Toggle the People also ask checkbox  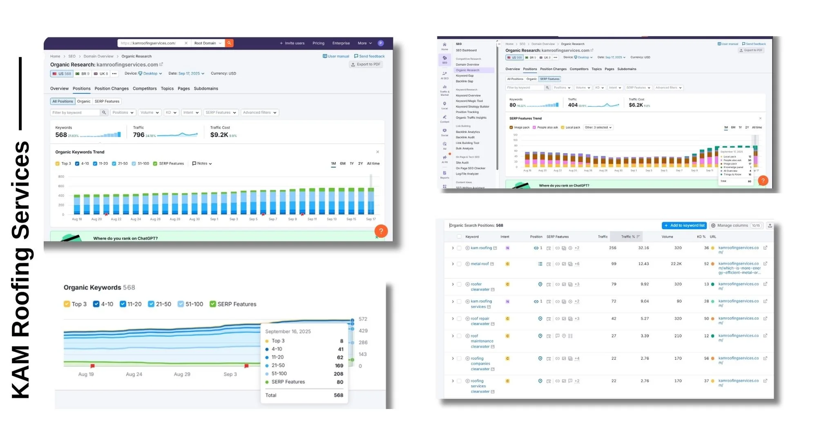pos(534,127)
